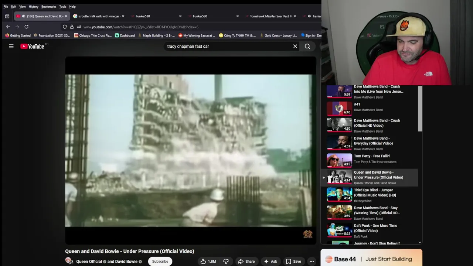Screen dimensions: 473x266
Task: Click the magnifier search button
Action: click(307, 46)
